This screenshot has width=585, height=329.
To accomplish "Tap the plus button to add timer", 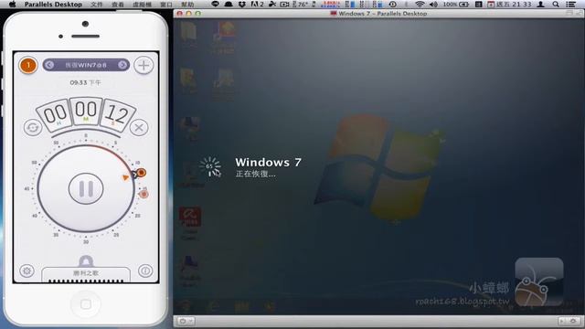I will click(144, 65).
